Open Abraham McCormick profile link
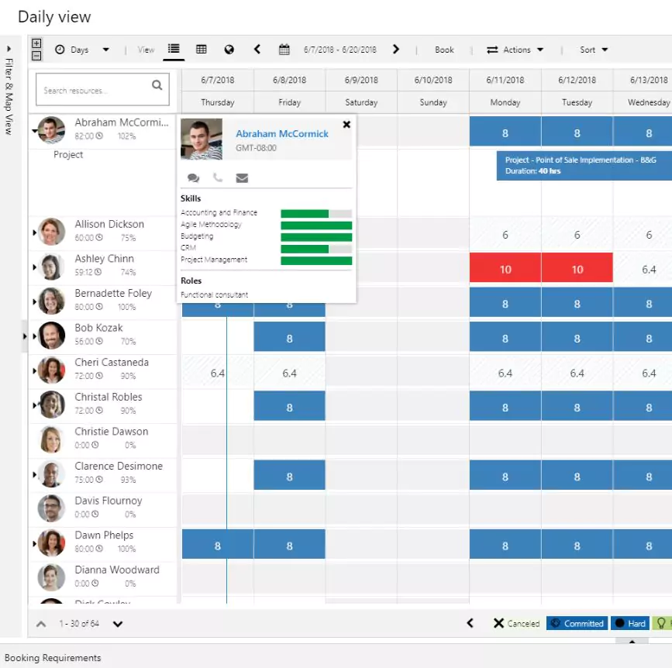 (x=282, y=133)
